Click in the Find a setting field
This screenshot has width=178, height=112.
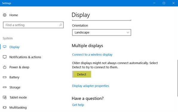coord(33,25)
